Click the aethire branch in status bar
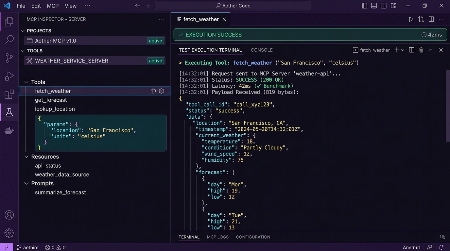Image resolution: width=450 pixels, height=251 pixels. [28, 247]
